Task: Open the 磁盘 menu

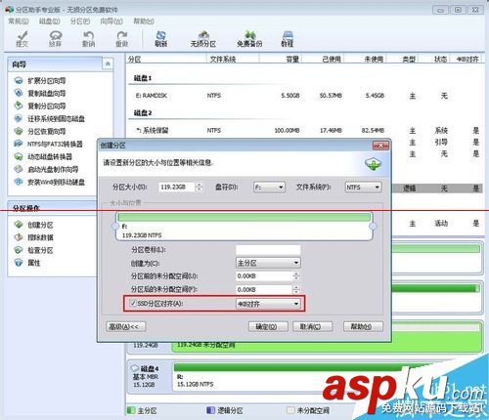Action: click(49, 21)
